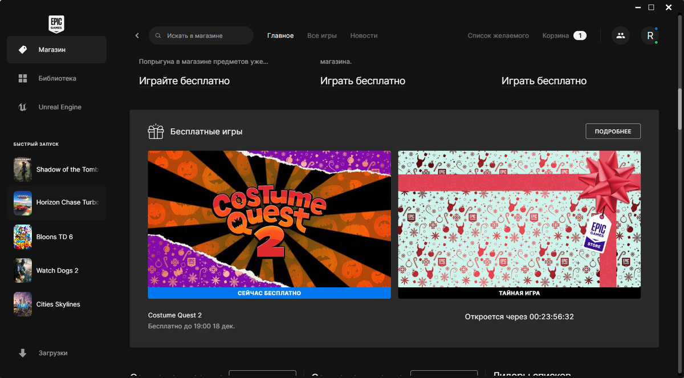This screenshot has height=378, width=684.
Task: Launch Cities Skylines via its icon
Action: pos(23,304)
